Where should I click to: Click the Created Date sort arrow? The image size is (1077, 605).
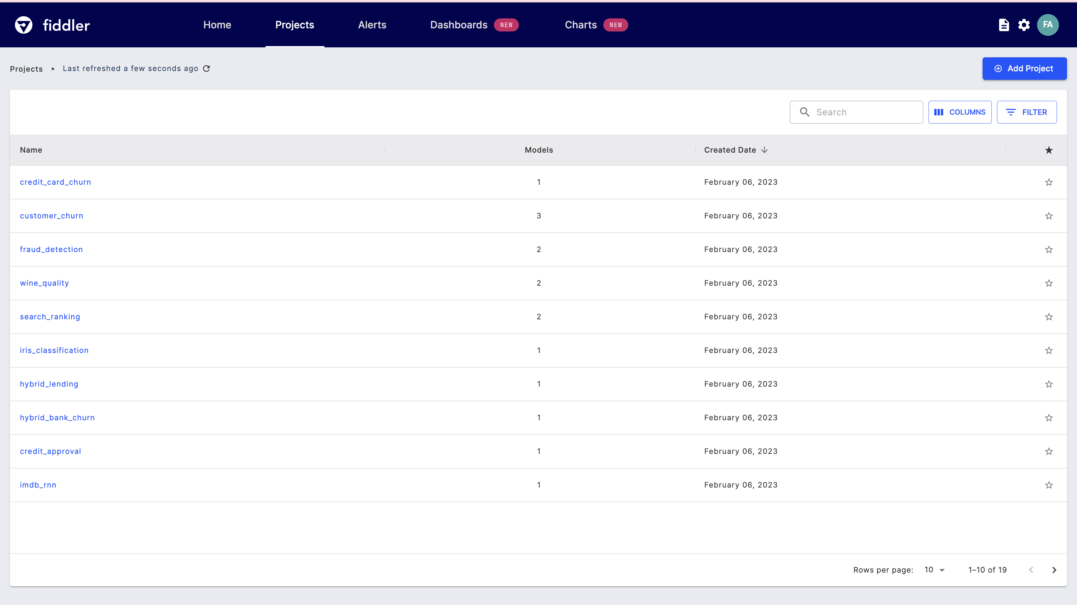tap(765, 150)
